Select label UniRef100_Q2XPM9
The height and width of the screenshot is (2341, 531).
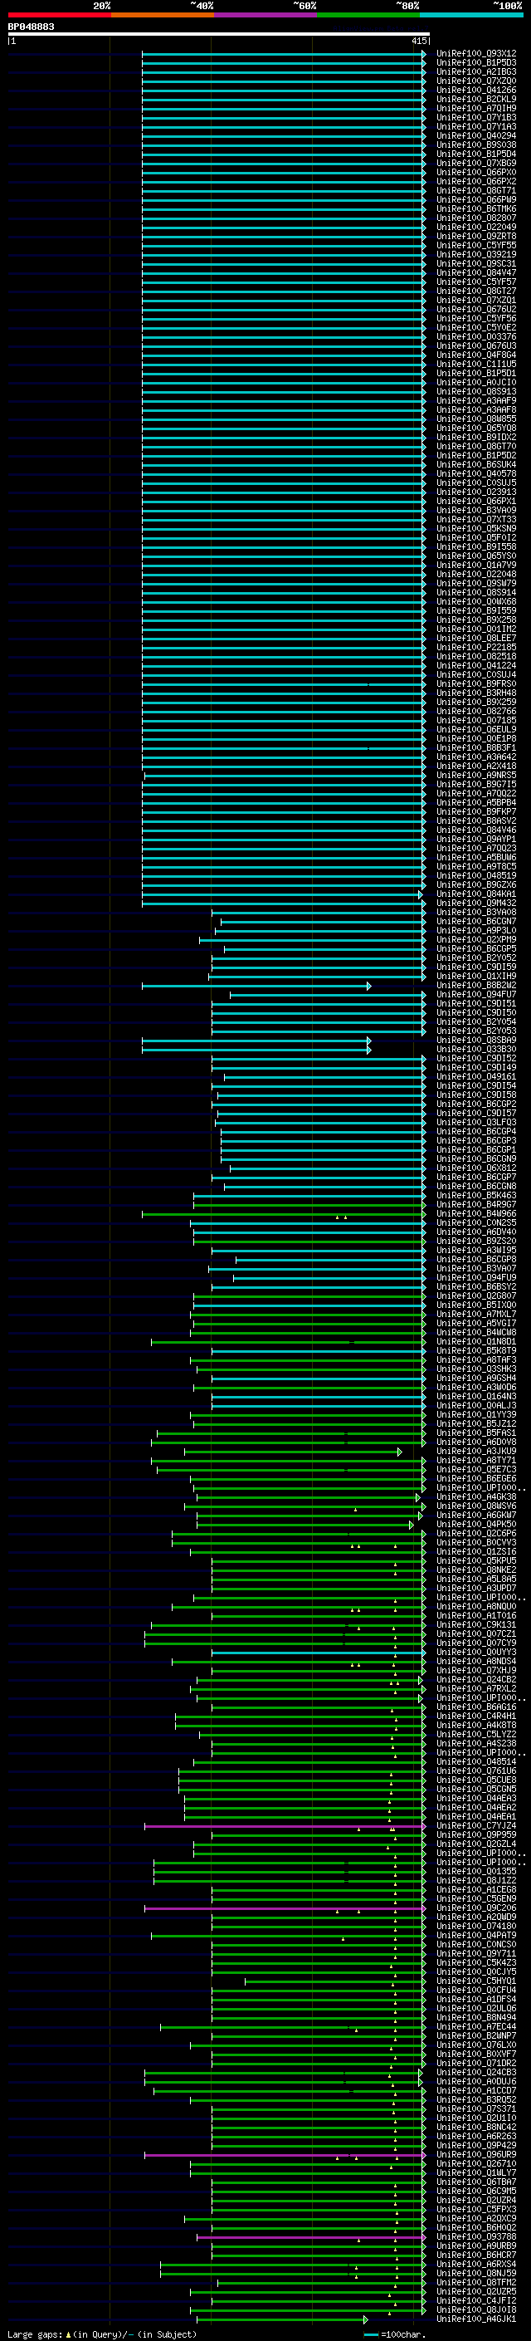click(476, 940)
